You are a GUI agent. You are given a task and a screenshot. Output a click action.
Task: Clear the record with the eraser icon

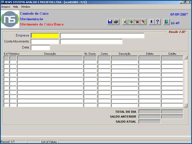coord(143,22)
